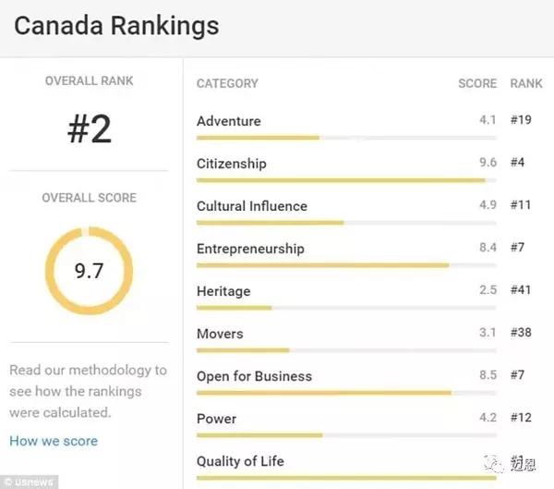Click the watermark logo icon near Quality of Life
Viewport: 554px width, 489px height.
[x=494, y=464]
